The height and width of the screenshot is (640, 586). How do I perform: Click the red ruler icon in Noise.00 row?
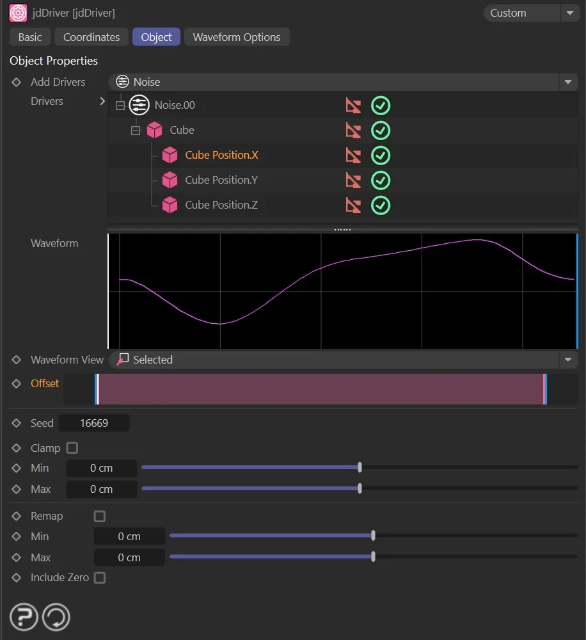tap(353, 106)
